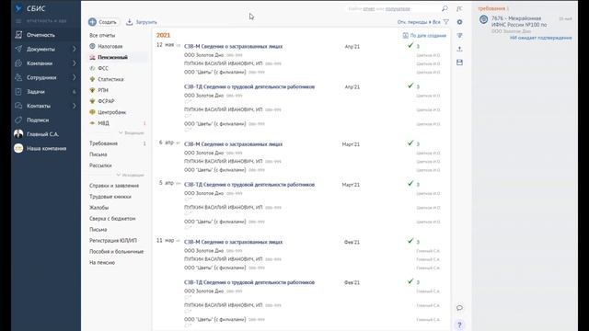Open settings gear icon in right toolbar
The image size is (589, 331).
click(x=459, y=22)
